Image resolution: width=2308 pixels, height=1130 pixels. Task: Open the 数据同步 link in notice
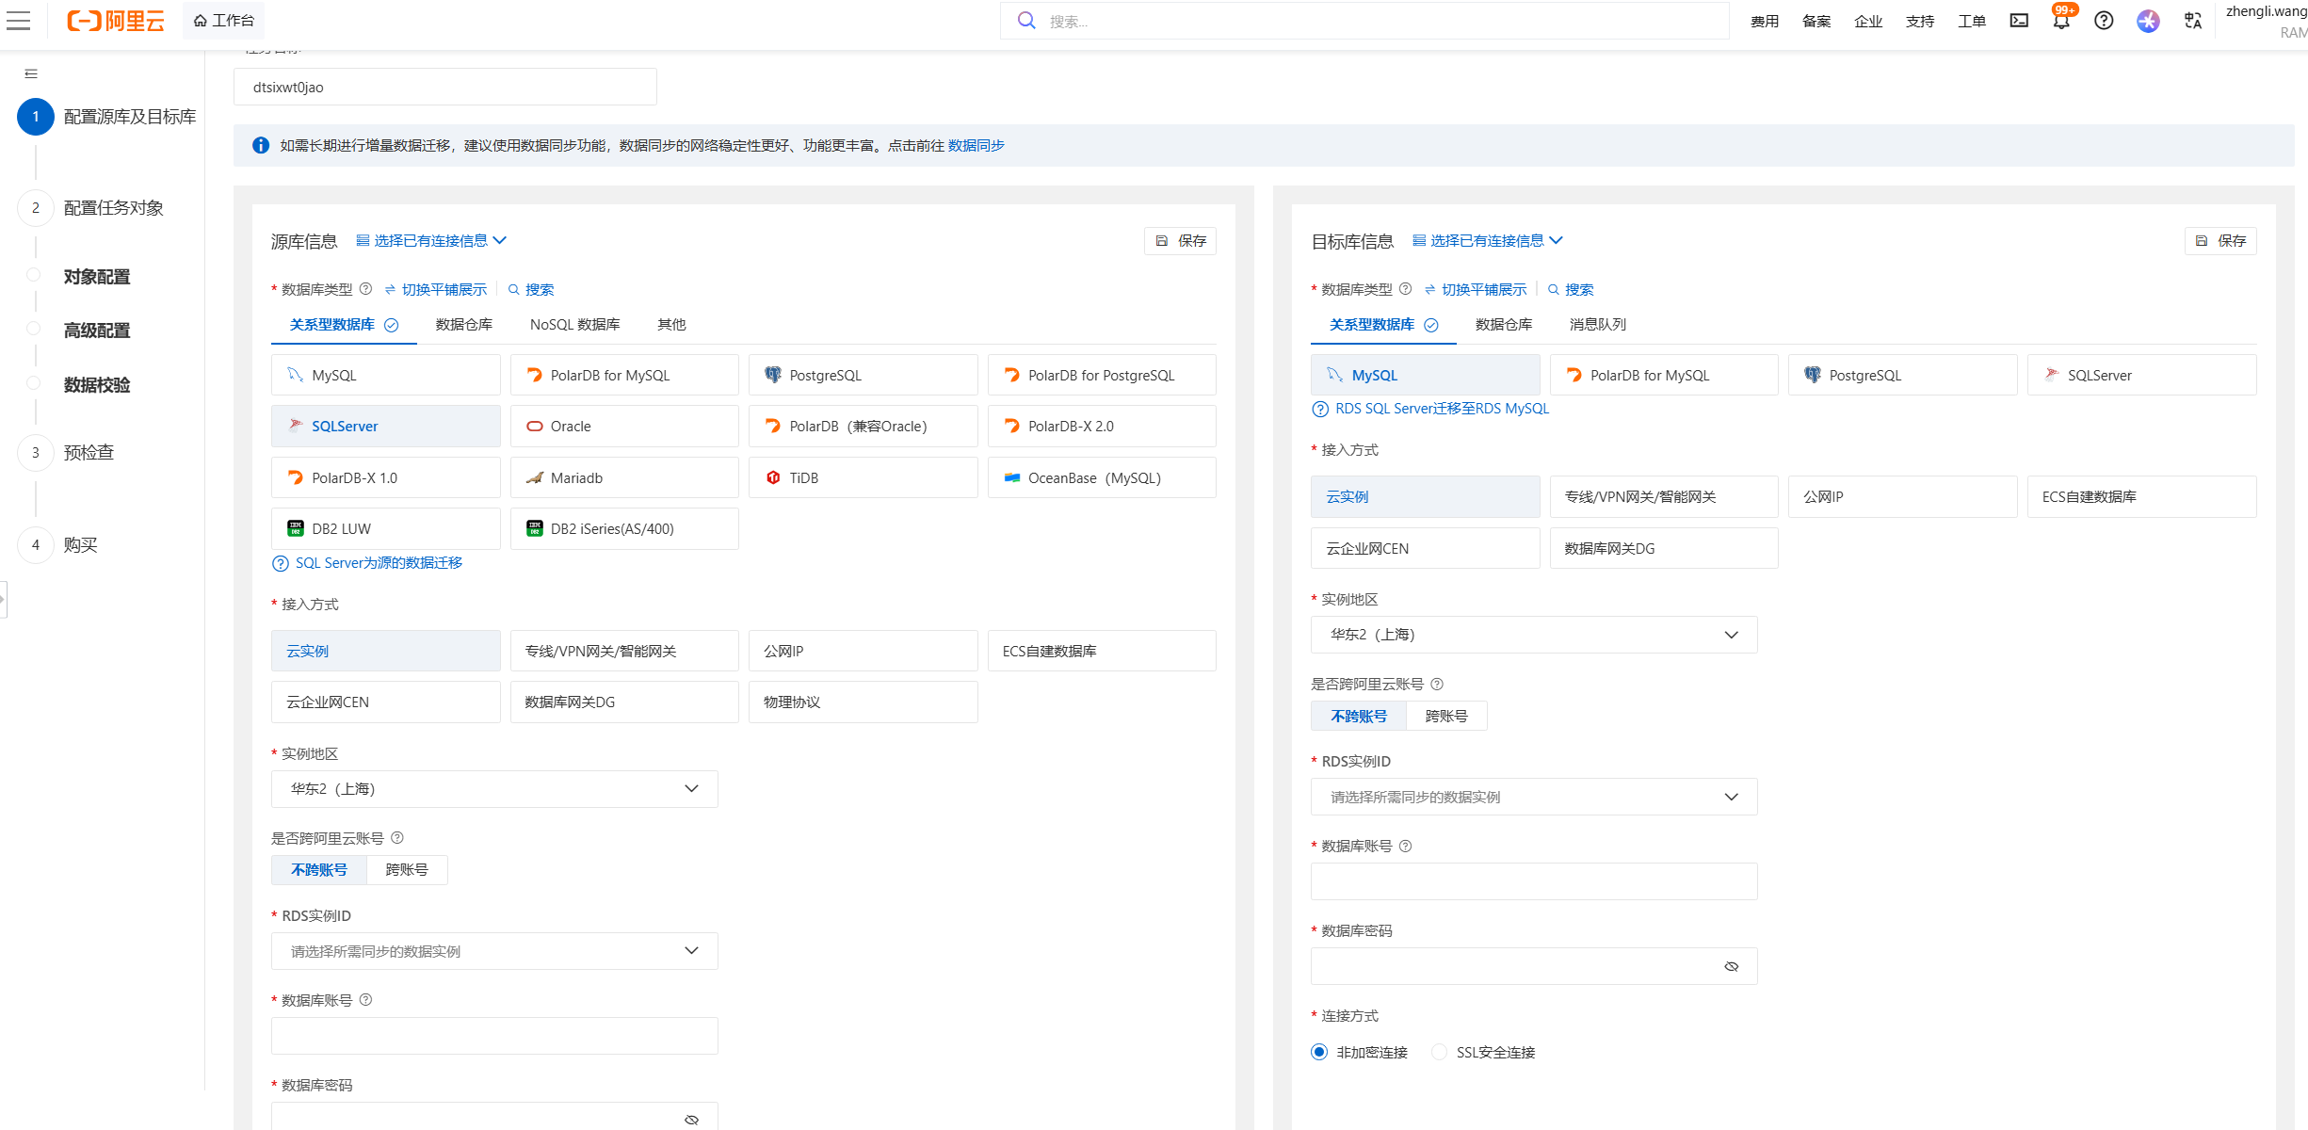click(x=976, y=145)
